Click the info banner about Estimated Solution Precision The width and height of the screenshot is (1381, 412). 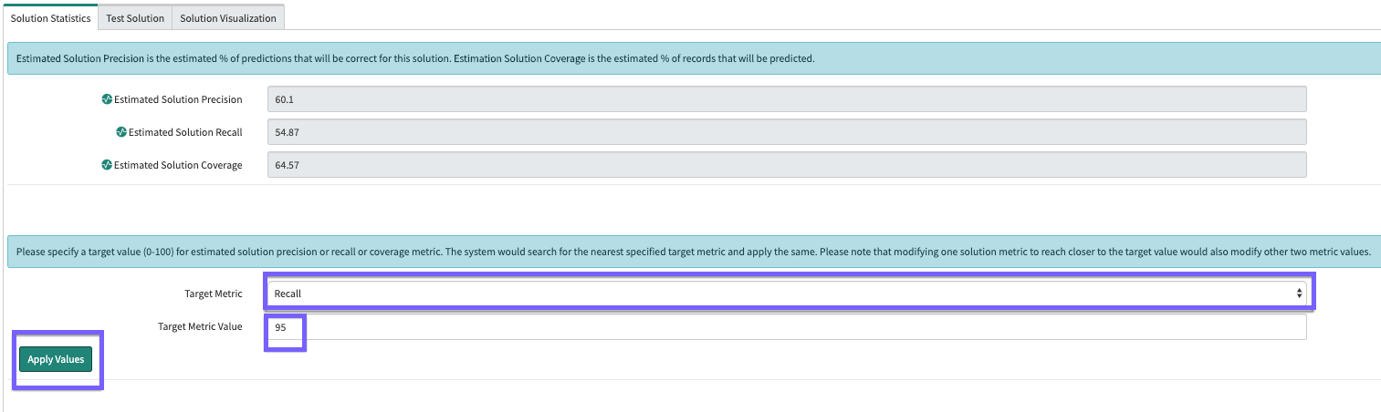[x=693, y=58]
